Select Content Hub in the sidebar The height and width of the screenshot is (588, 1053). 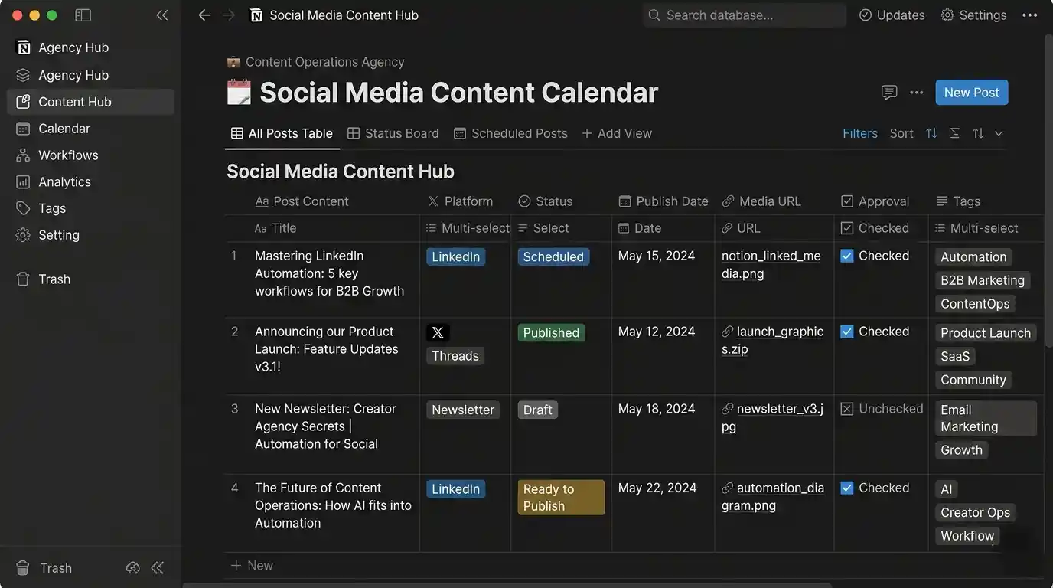(91, 102)
